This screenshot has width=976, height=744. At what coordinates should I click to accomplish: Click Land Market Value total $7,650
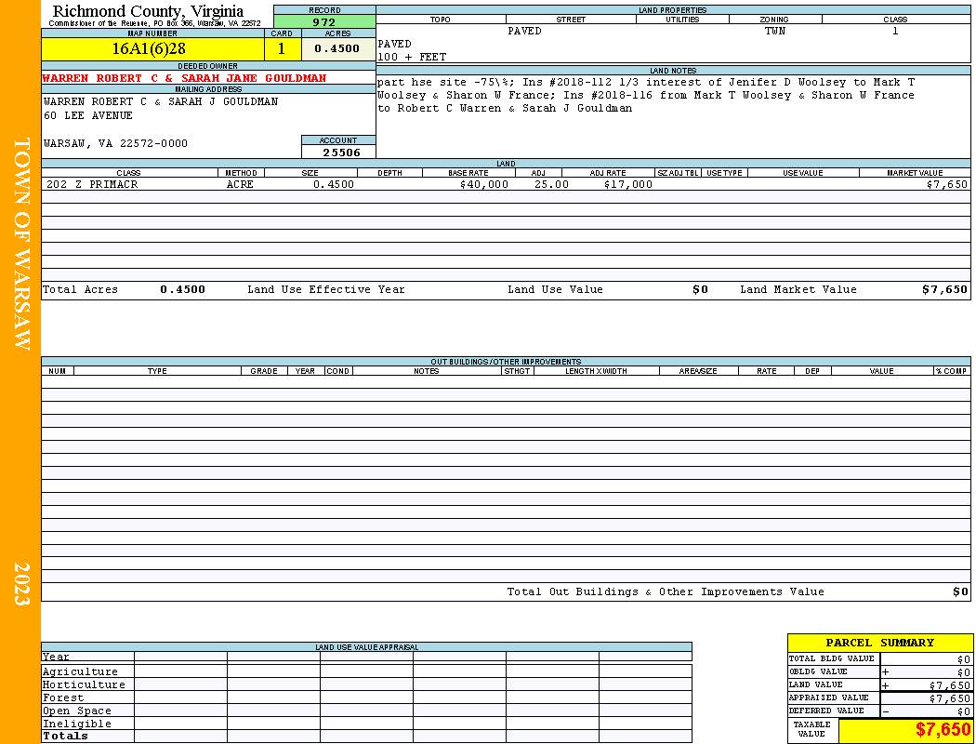[945, 289]
